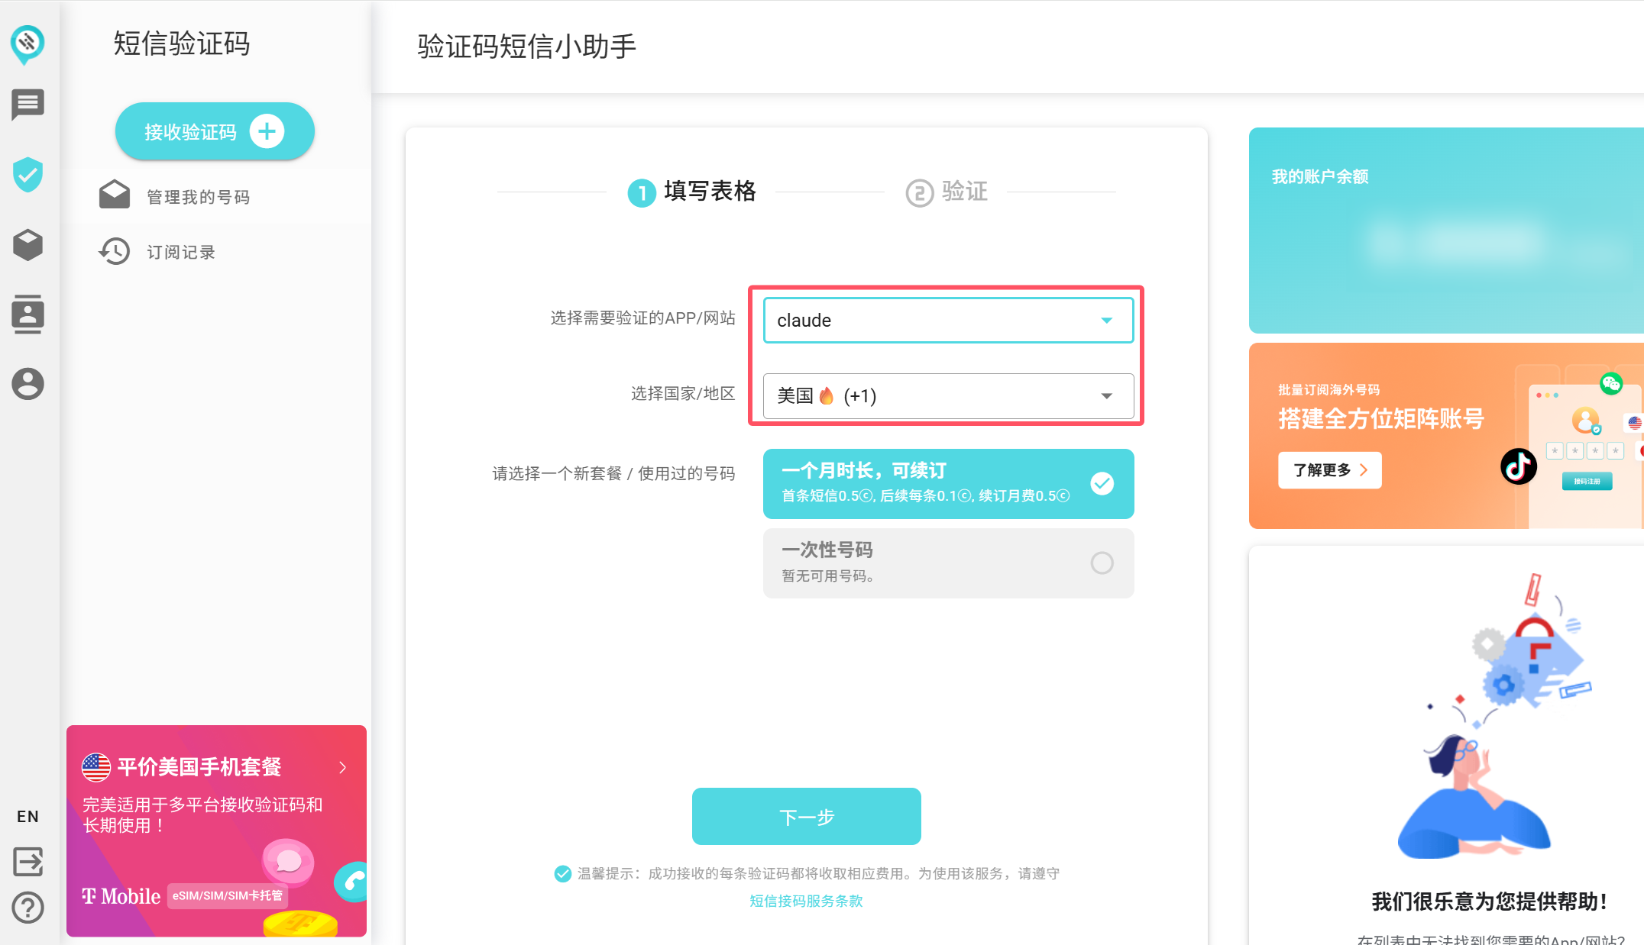Switch language with the EN label
The height and width of the screenshot is (945, 1644).
pyautogui.click(x=28, y=817)
